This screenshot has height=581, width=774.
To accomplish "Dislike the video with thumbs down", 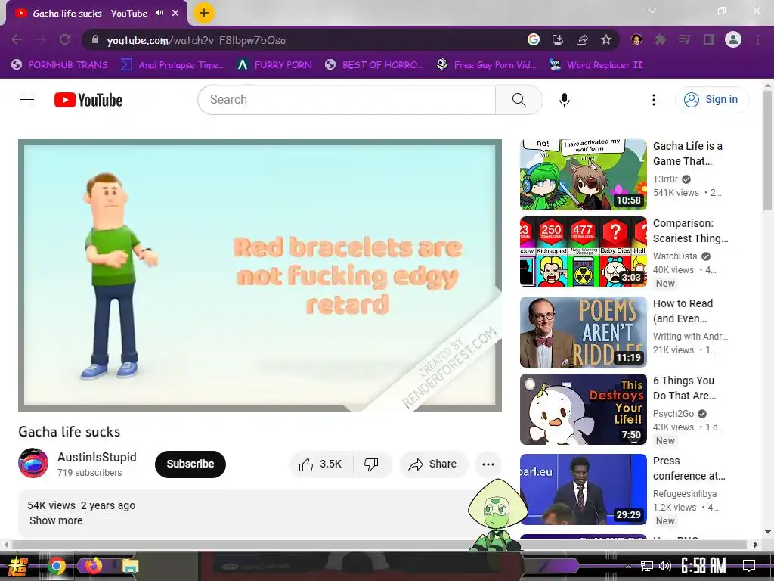I will 371,464.
